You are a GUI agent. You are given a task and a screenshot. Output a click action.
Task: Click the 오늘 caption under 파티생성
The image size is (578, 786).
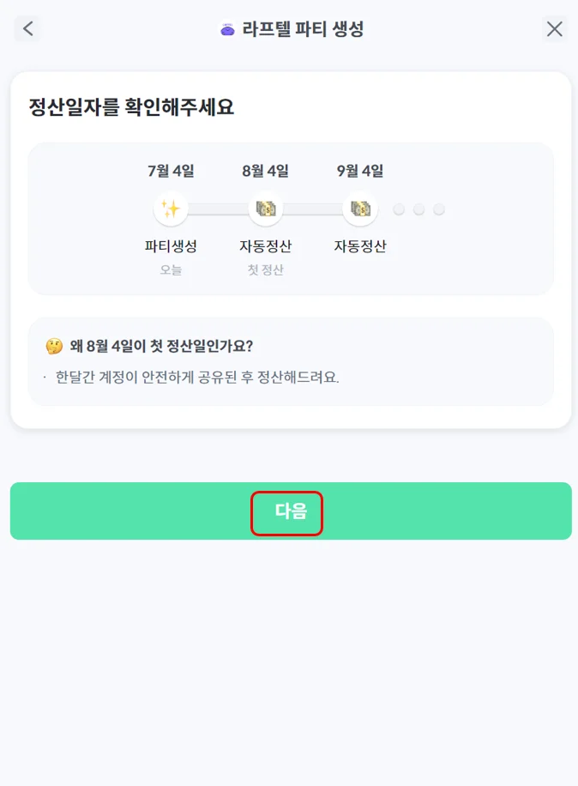click(x=171, y=269)
